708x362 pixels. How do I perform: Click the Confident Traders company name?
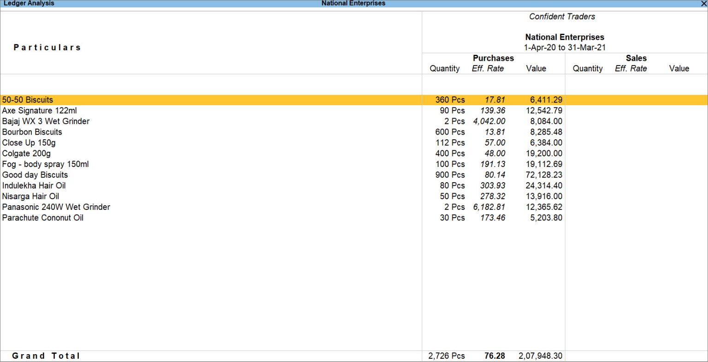coord(562,17)
